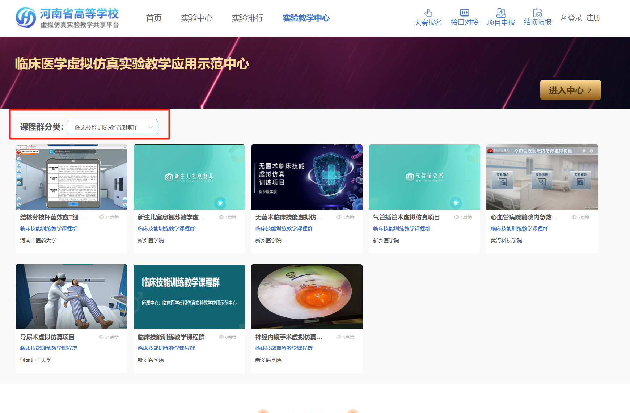Click the 登录 person icon
The width and height of the screenshot is (630, 413).
(x=563, y=18)
